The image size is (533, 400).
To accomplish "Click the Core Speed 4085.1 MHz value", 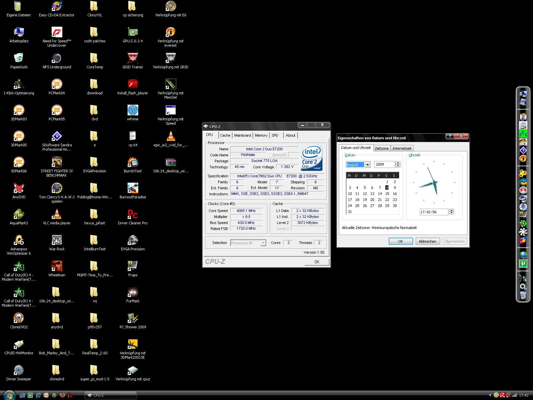I will [x=246, y=211].
